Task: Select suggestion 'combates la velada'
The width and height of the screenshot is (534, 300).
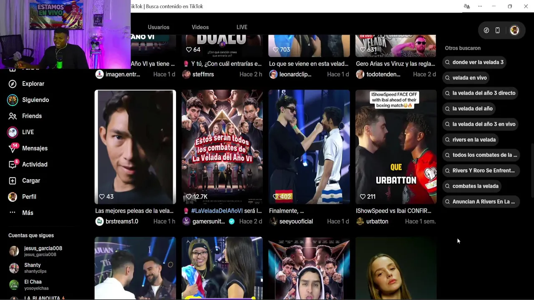Action: coord(473,186)
